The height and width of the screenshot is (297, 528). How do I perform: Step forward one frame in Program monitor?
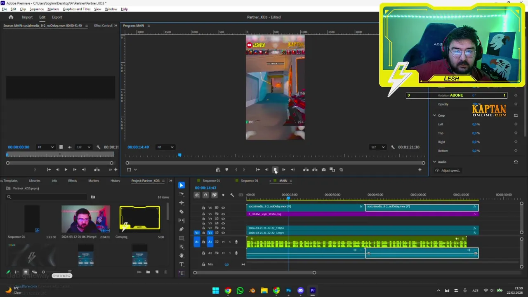(283, 170)
